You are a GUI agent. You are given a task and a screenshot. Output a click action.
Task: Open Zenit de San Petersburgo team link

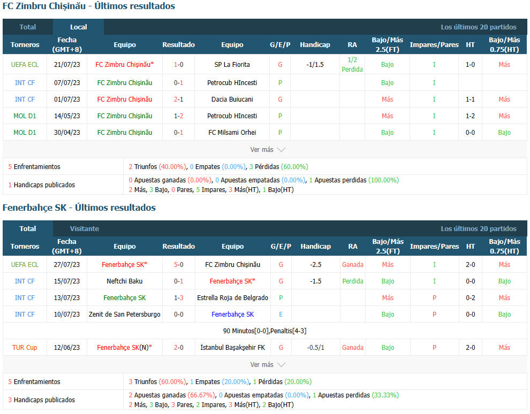tap(125, 314)
